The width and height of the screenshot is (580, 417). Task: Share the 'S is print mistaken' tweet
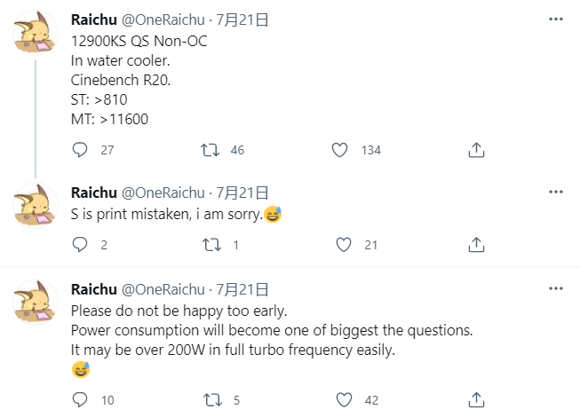coord(476,245)
